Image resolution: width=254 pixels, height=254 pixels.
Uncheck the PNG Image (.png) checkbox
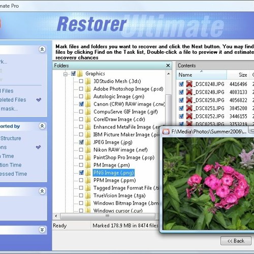pyautogui.click(x=81, y=173)
